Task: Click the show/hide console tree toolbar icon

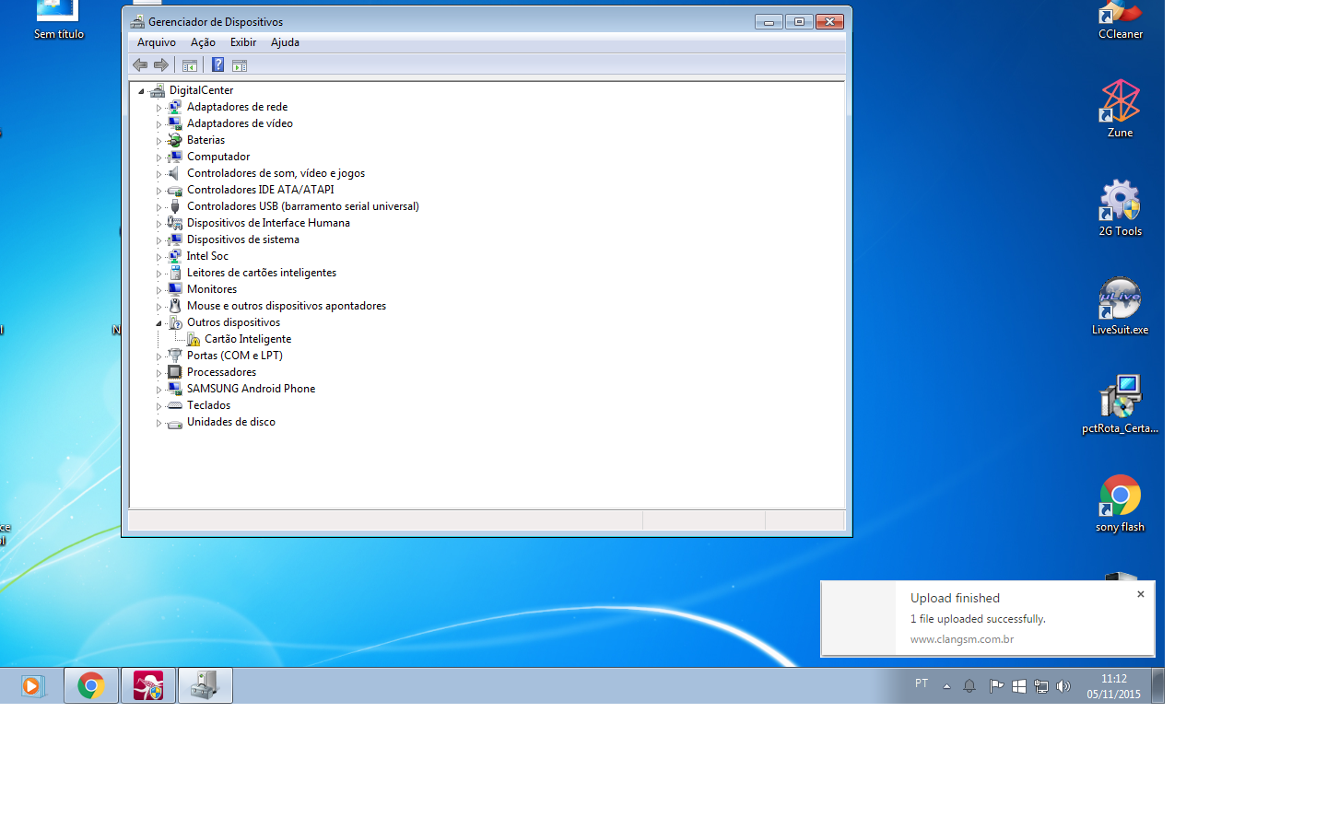Action: click(x=190, y=65)
